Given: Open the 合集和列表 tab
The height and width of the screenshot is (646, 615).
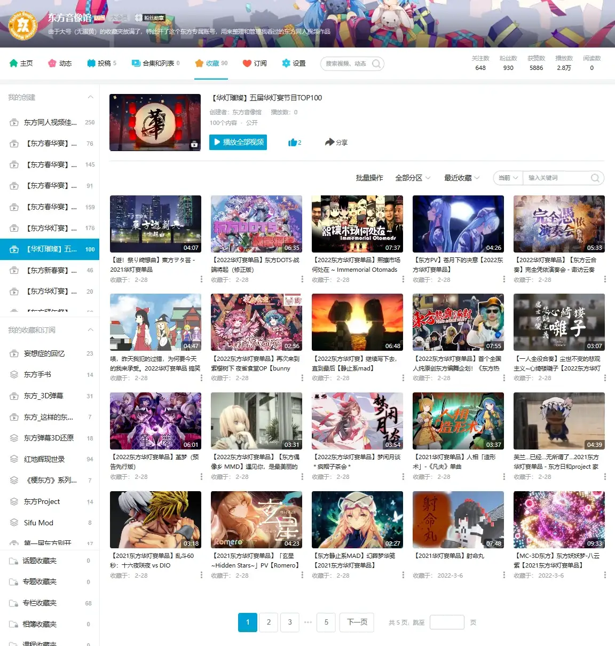Looking at the screenshot, I should click(156, 63).
